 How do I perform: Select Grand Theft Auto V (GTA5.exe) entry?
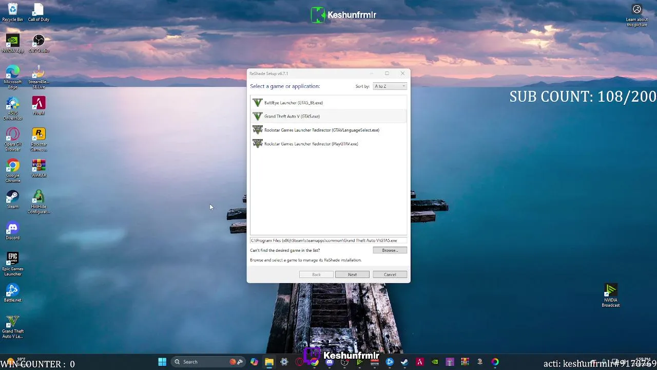pyautogui.click(x=328, y=116)
